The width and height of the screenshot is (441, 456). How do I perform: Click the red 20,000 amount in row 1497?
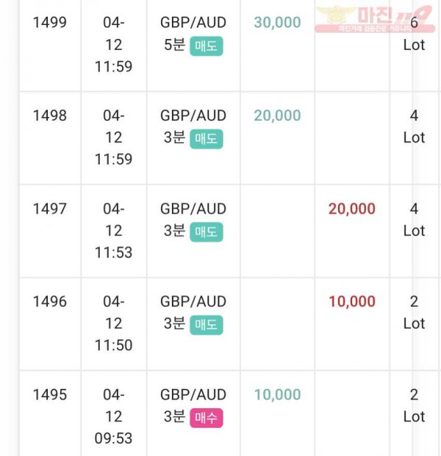tap(352, 209)
